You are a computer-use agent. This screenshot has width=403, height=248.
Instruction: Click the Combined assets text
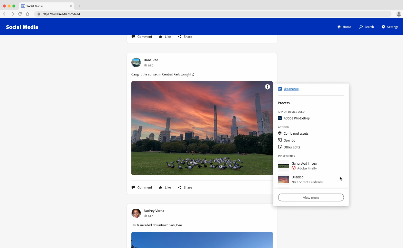(296, 134)
